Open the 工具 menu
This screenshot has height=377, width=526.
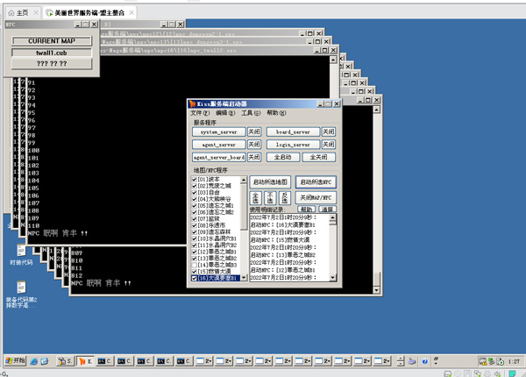click(251, 113)
